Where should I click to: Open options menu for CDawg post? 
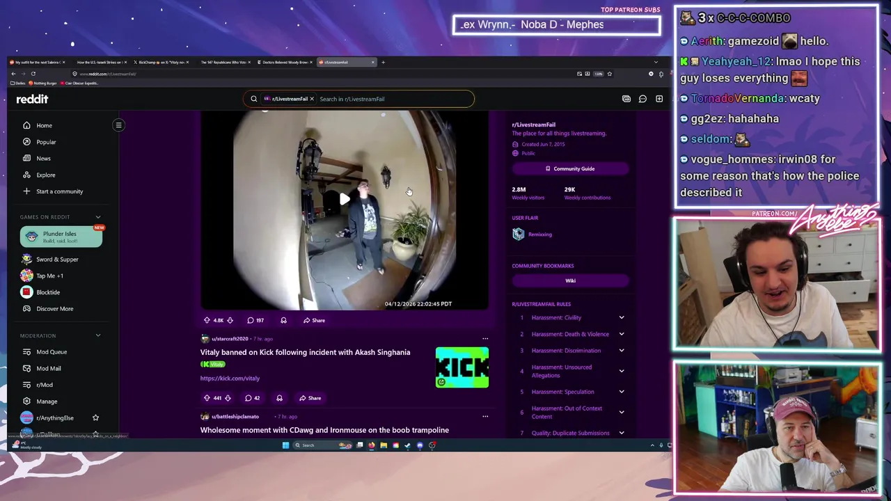(x=485, y=417)
